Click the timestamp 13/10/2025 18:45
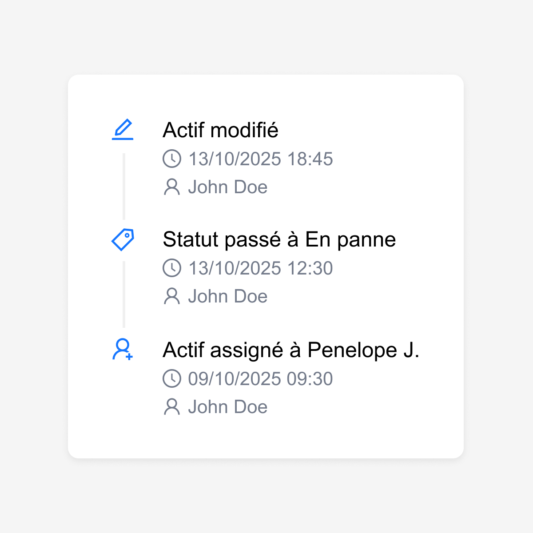The width and height of the screenshot is (533, 533). tap(260, 159)
